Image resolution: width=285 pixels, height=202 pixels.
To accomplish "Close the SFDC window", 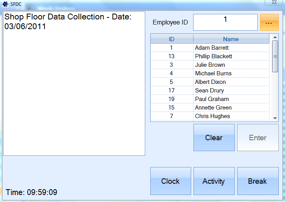I will tap(273, 2).
